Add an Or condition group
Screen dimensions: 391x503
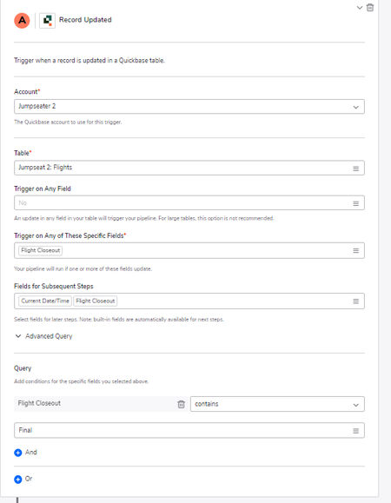point(23,479)
